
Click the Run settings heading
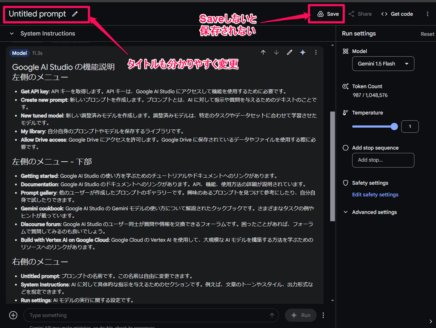click(x=359, y=34)
